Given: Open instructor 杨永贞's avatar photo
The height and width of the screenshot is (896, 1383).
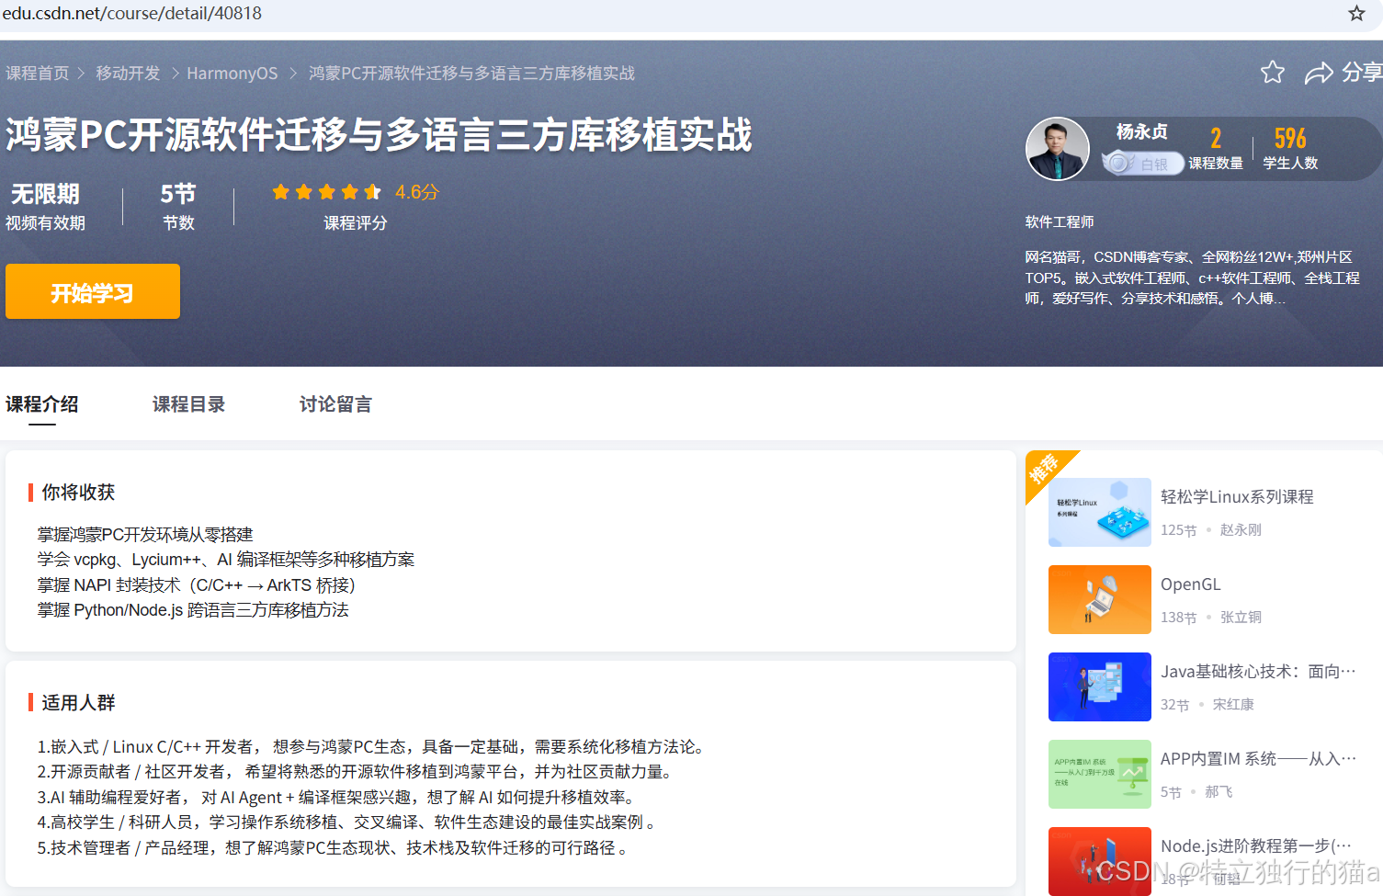Looking at the screenshot, I should (x=1058, y=149).
